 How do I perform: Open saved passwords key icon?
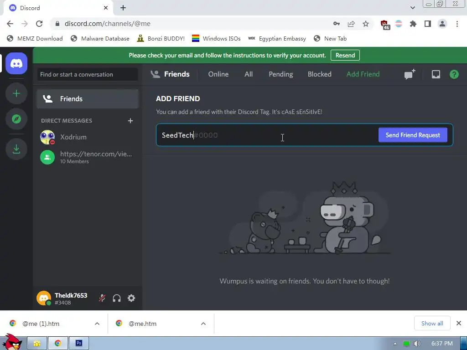[x=337, y=24]
